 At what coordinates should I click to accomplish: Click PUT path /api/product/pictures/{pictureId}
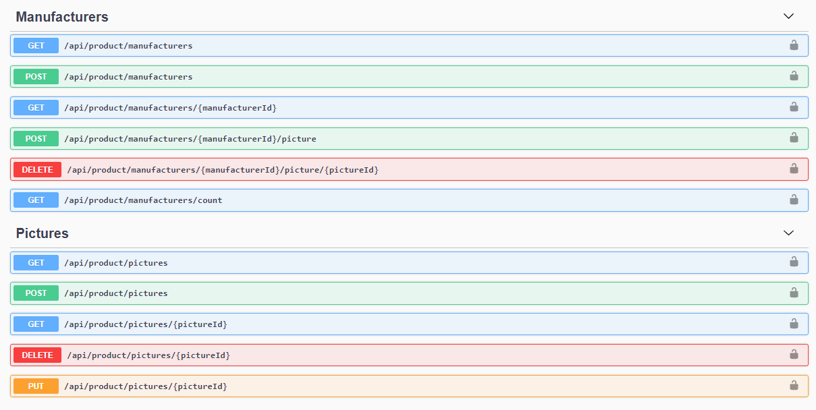click(146, 386)
